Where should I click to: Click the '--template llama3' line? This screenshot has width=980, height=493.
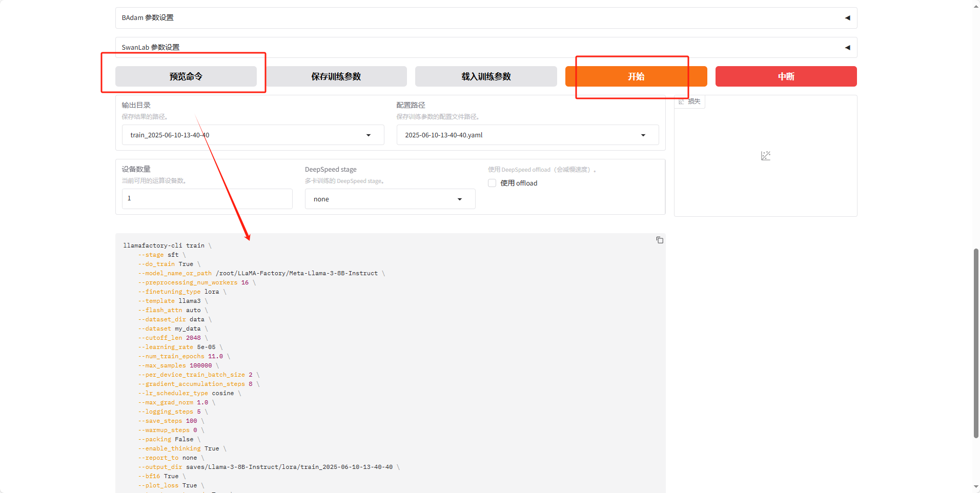173,301
